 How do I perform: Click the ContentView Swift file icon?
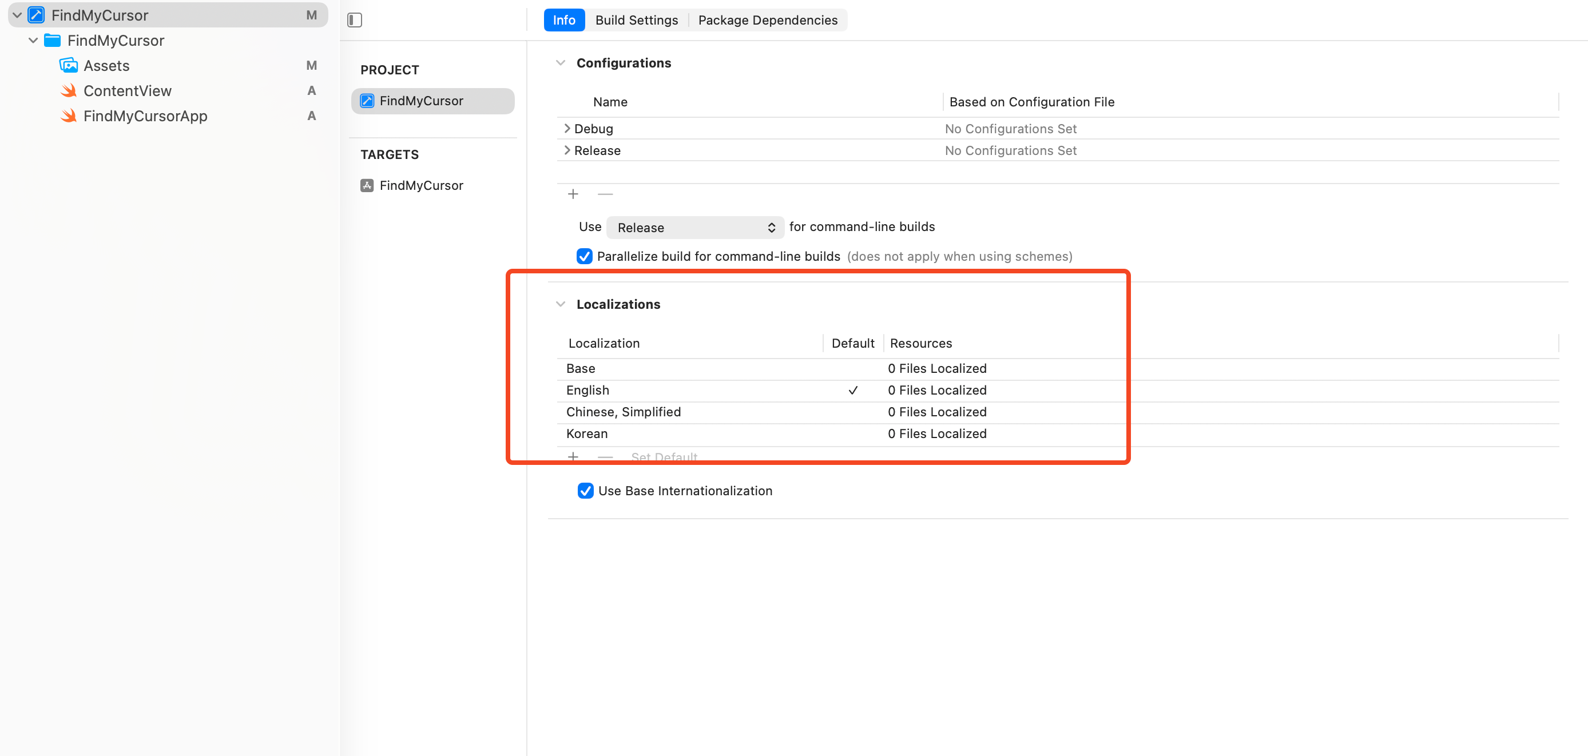point(69,90)
